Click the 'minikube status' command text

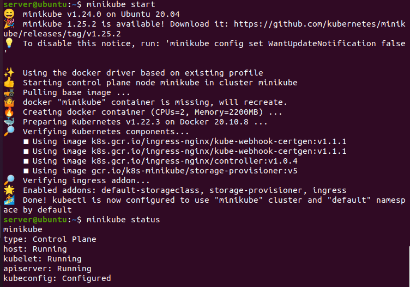pos(123,220)
